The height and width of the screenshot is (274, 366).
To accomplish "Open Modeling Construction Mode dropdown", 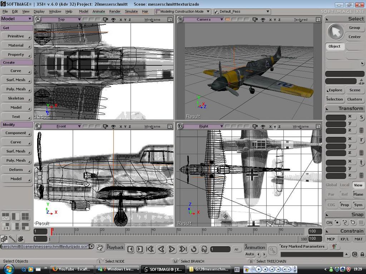I will pyautogui.click(x=183, y=11).
